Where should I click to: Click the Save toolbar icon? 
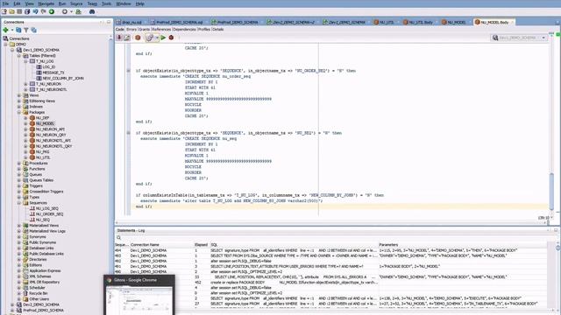pyautogui.click(x=19, y=11)
